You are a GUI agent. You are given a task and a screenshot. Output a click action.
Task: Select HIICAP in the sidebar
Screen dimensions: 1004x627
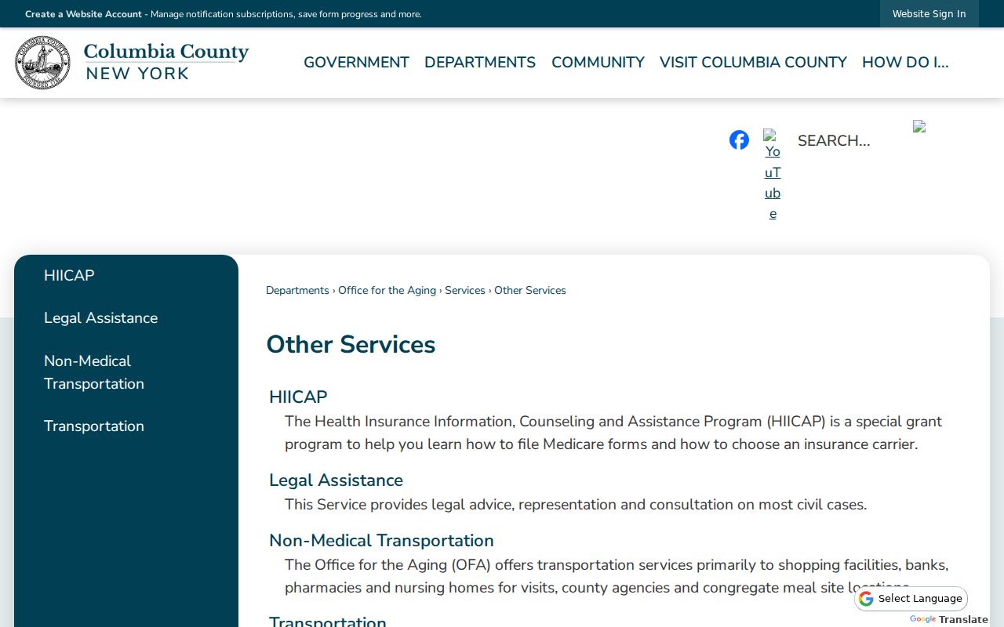point(69,276)
